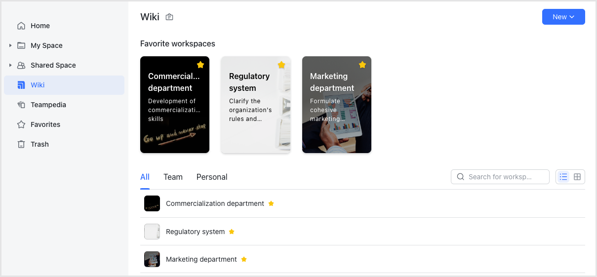The height and width of the screenshot is (277, 597).
Task: Open Teampedia in the sidebar
Action: 48,105
